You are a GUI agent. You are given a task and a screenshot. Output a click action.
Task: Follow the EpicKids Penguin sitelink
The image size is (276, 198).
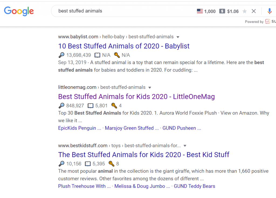[80, 128]
